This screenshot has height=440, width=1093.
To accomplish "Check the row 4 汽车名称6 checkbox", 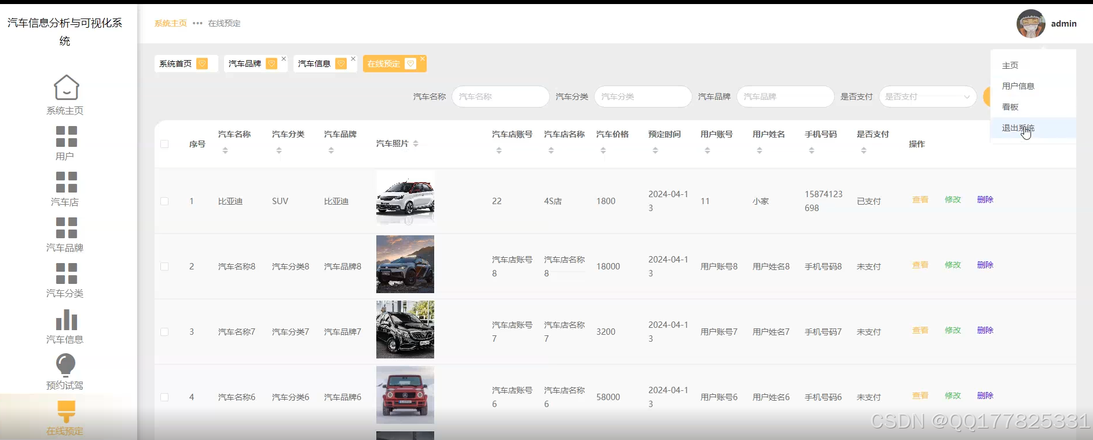I will click(164, 397).
